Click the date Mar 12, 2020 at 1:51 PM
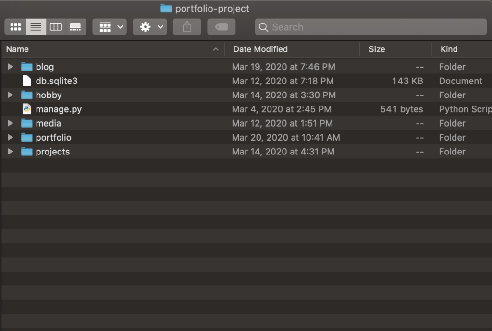 [282, 123]
